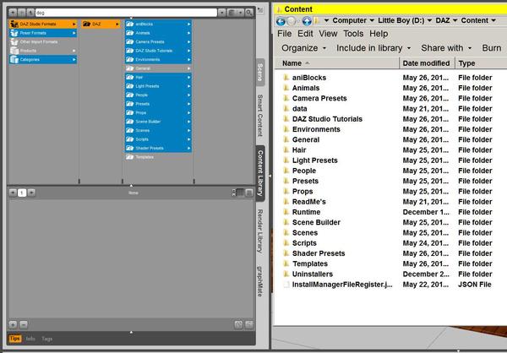Image resolution: width=507 pixels, height=353 pixels.
Task: Select the Info tab at bottom
Action: click(30, 339)
